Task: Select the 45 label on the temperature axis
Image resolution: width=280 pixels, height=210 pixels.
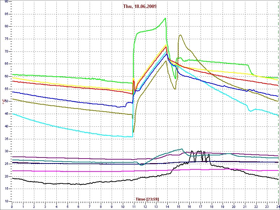Action: [x=6, y=114]
